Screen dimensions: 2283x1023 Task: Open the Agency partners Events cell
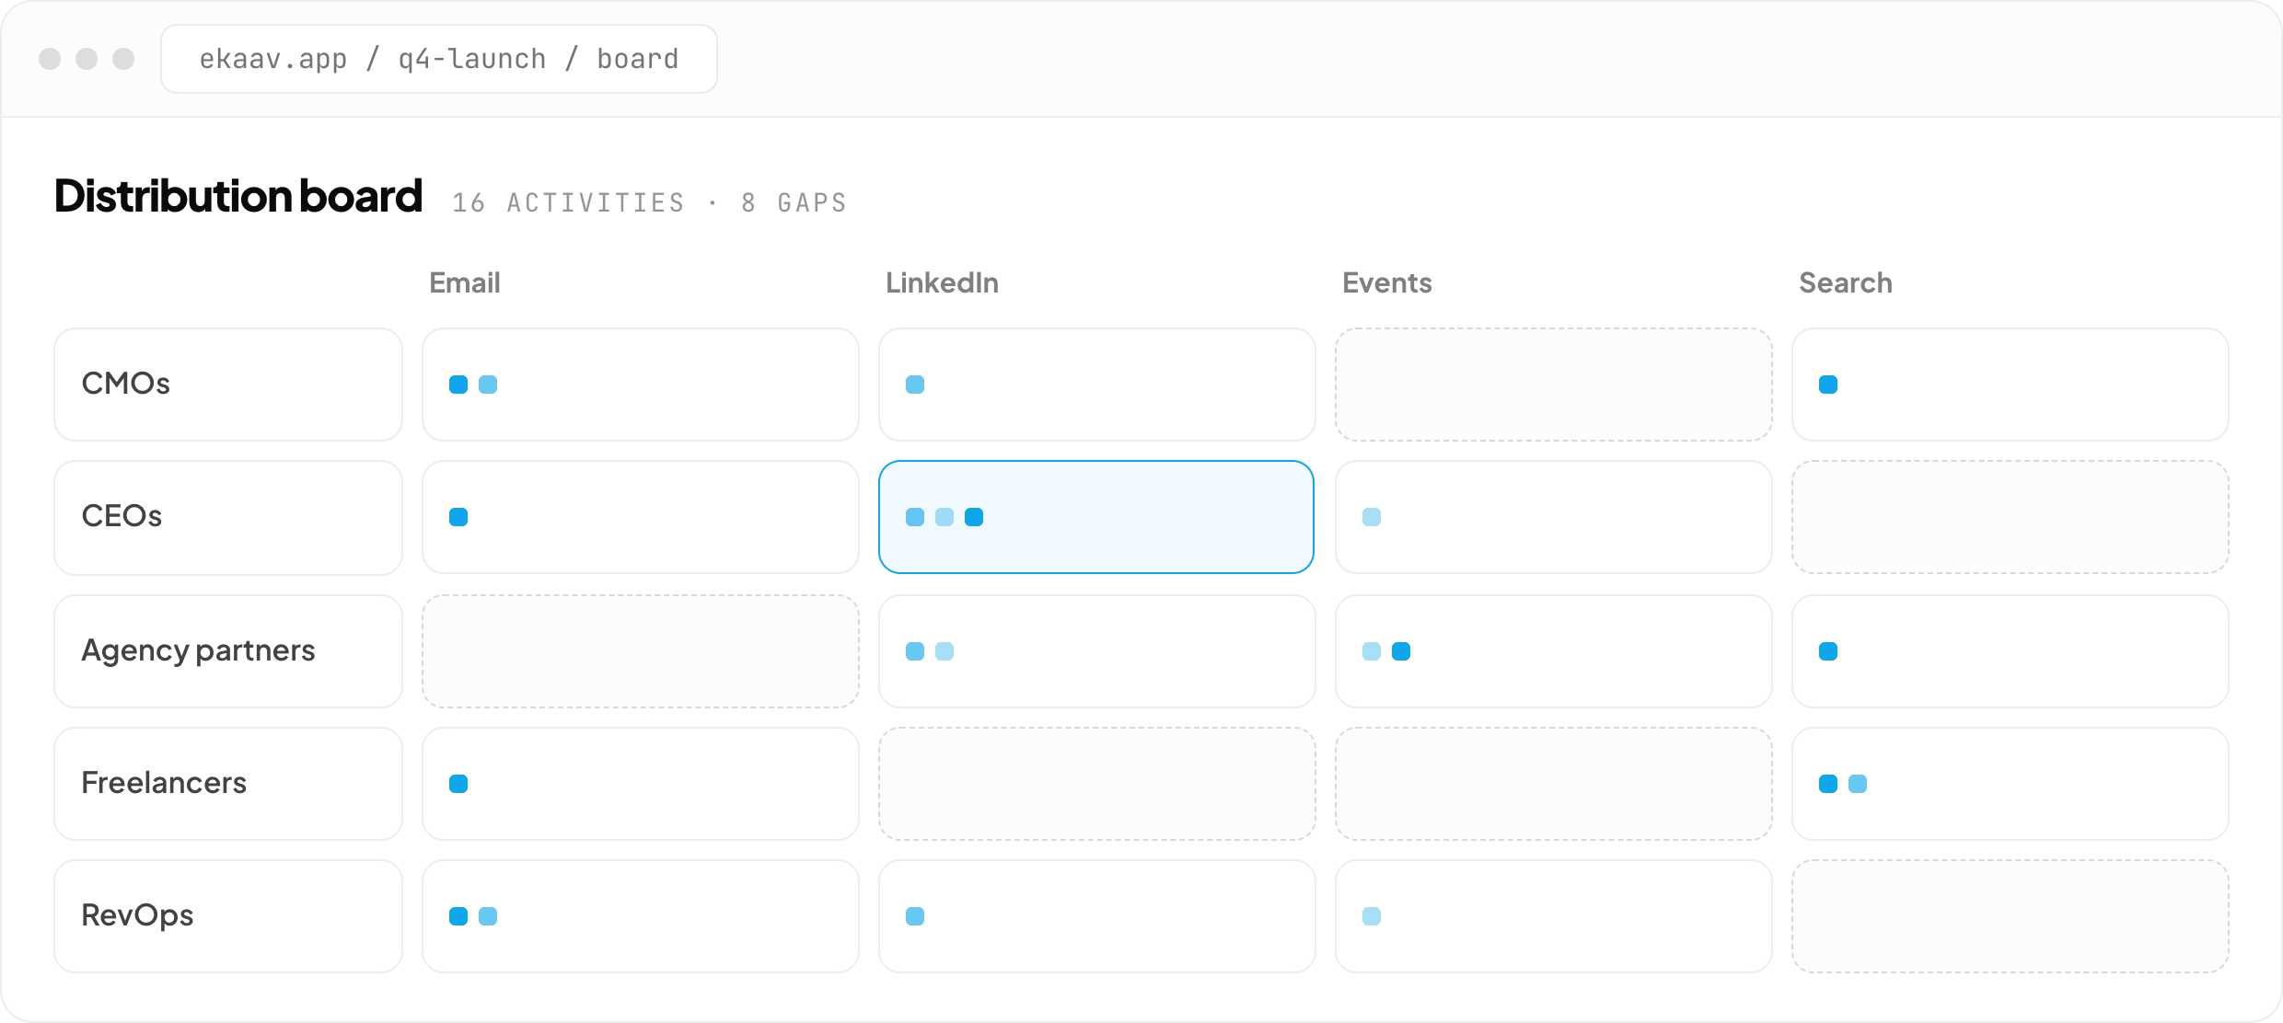coord(1554,651)
